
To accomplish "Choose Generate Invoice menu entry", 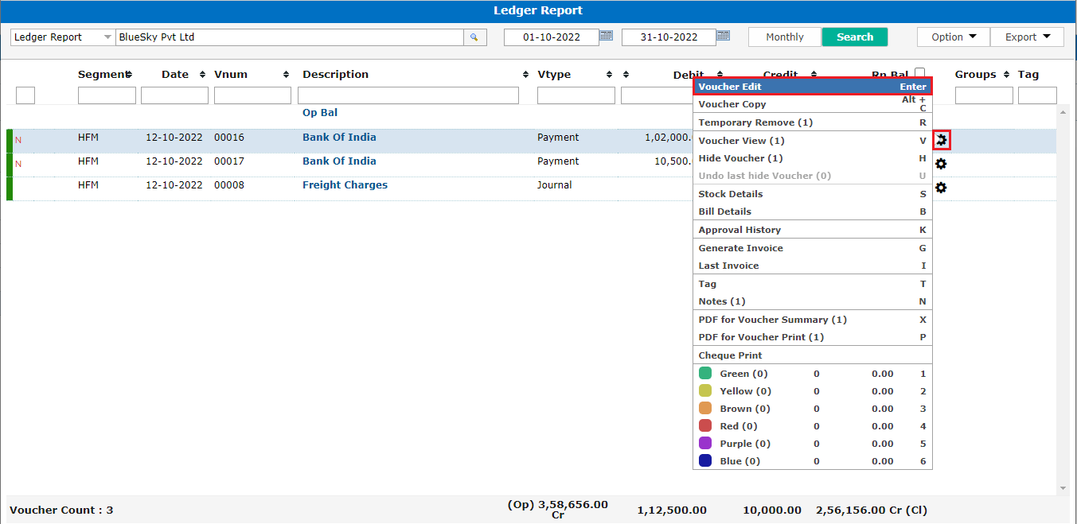I will (x=740, y=248).
